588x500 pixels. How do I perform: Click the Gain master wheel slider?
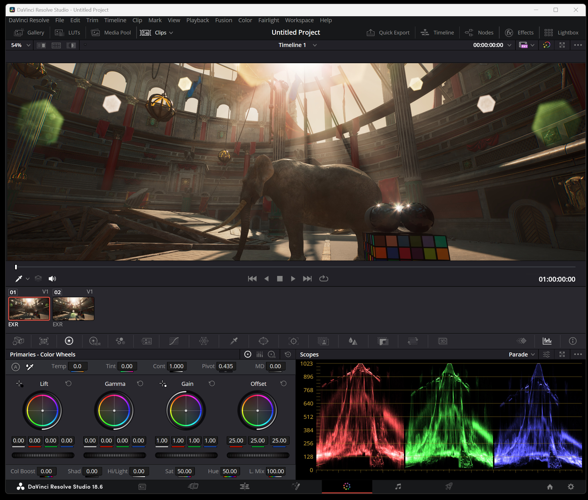pyautogui.click(x=186, y=455)
